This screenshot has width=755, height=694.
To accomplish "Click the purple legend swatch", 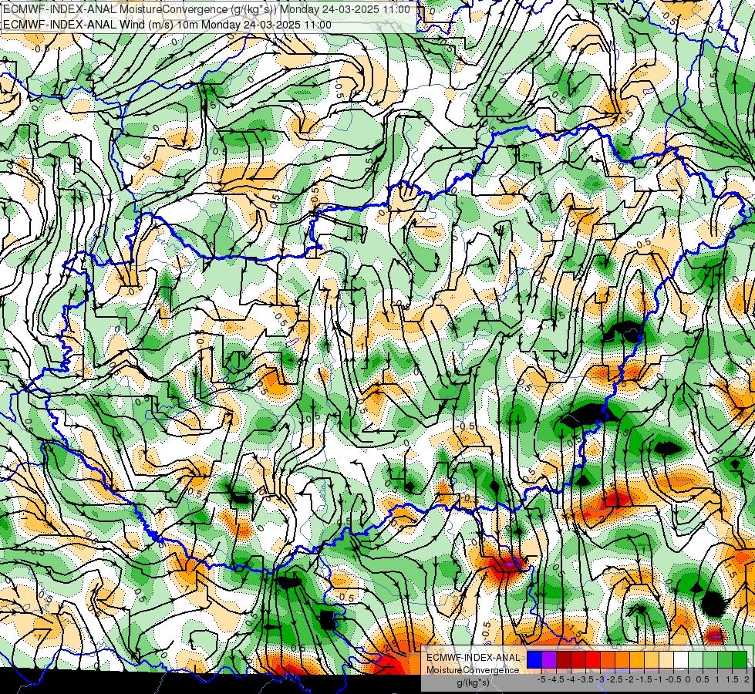I will [549, 659].
